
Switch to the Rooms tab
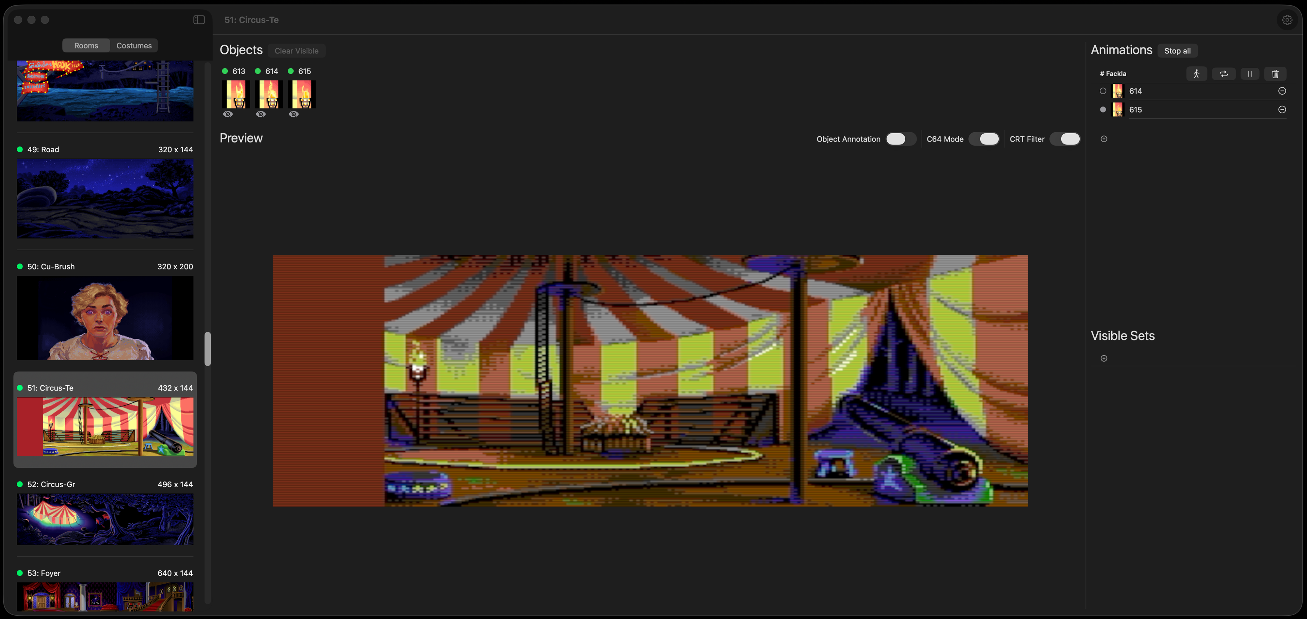tap(86, 46)
